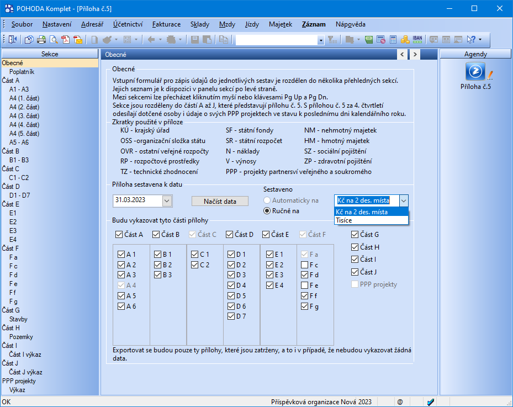Click the greyed copy record icon
513x407 pixels.
point(224,40)
